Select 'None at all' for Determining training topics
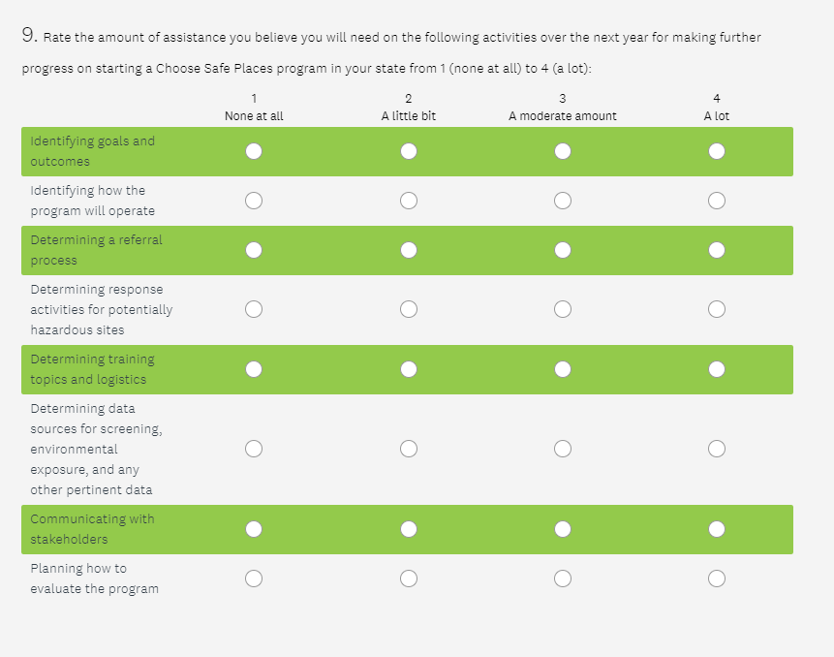 [254, 369]
